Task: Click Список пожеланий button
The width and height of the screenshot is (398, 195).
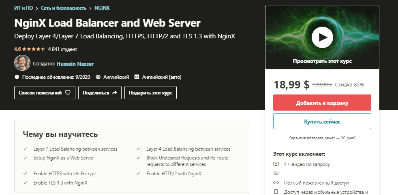Action: coord(45,92)
